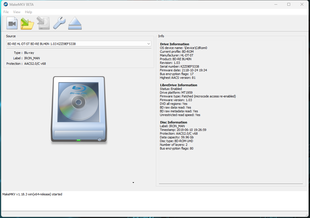Click the 'Serial number: KZZI9EF5338' line
Image resolution: width=310 pixels, height=218 pixels.
(x=179, y=67)
